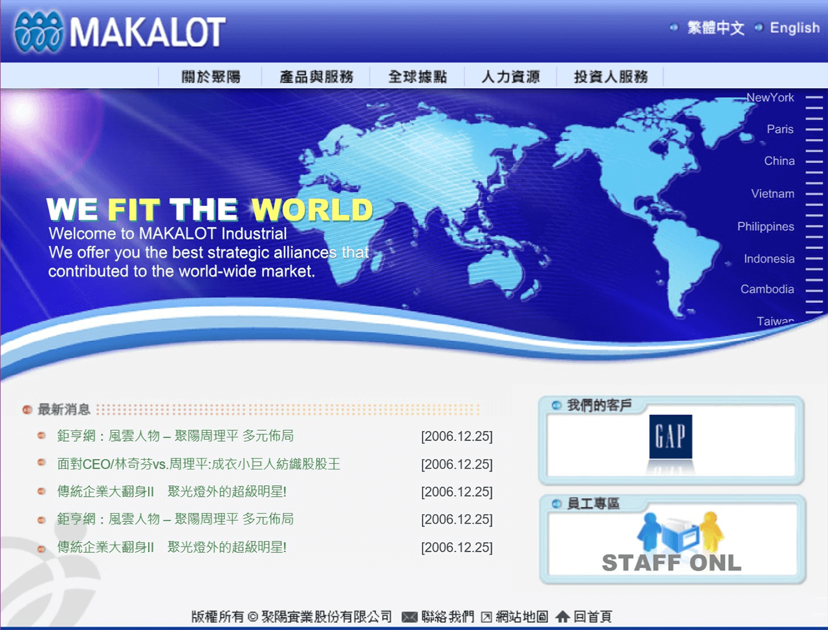The image size is (828, 630).
Task: Open the 關於聚陽 menu
Action: [x=211, y=77]
